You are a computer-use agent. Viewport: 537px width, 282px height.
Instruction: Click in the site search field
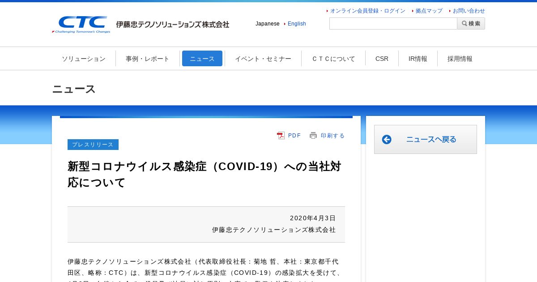coord(393,24)
